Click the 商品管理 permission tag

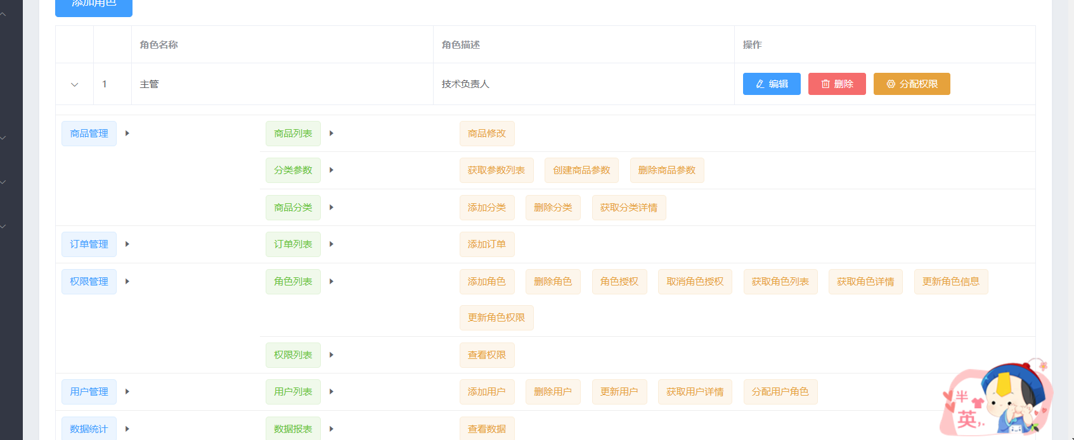89,134
